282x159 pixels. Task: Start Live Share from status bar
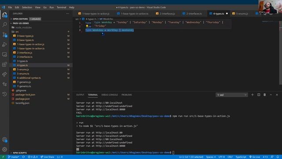(x=47, y=157)
